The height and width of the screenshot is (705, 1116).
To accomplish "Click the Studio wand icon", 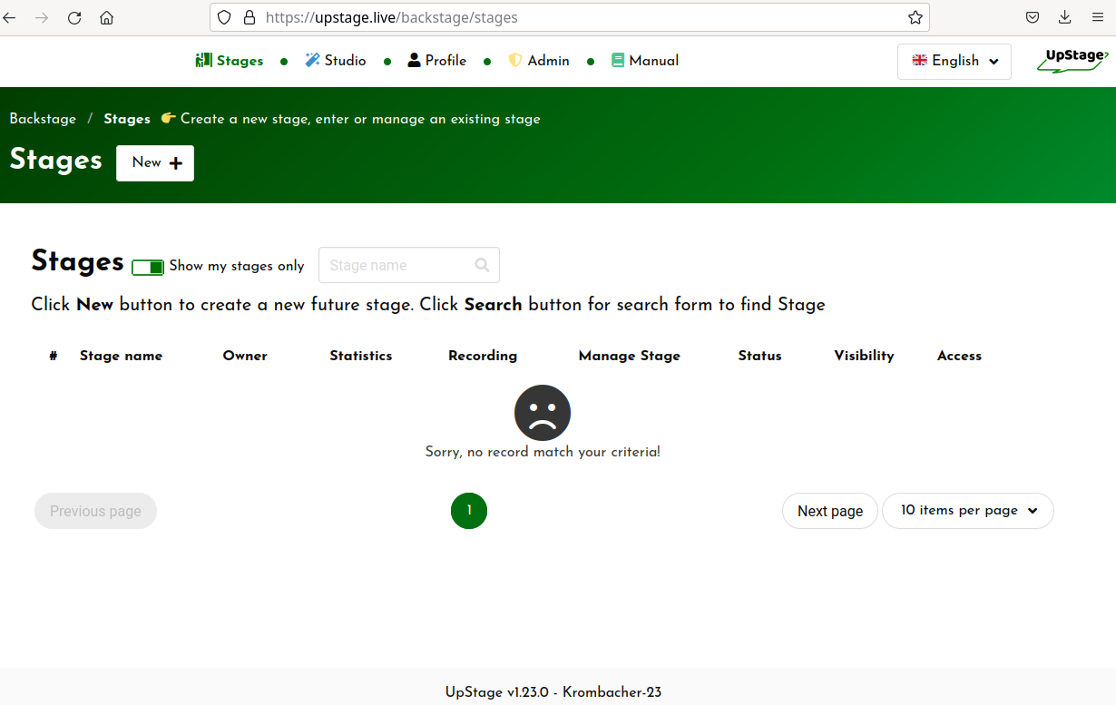I will coord(312,60).
